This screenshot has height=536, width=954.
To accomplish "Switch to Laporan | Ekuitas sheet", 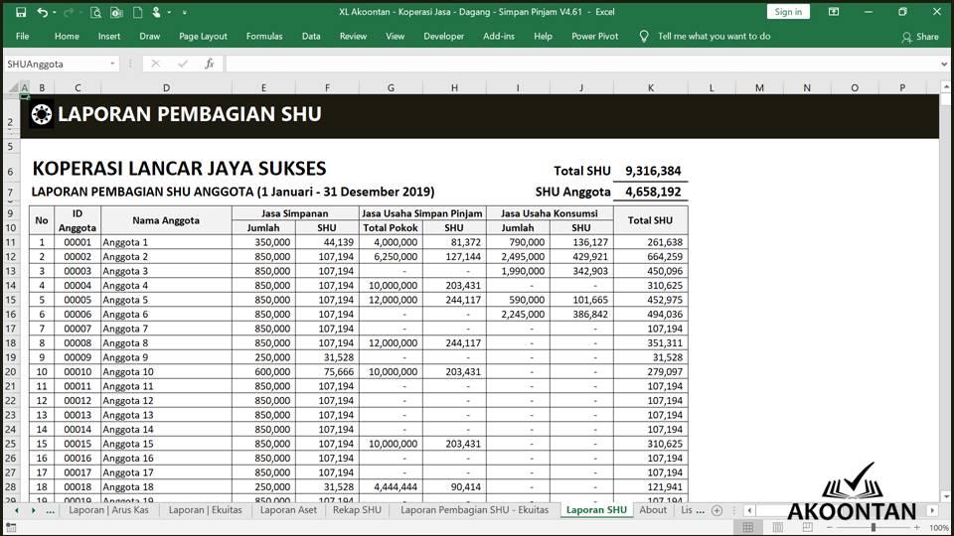I will [x=205, y=510].
